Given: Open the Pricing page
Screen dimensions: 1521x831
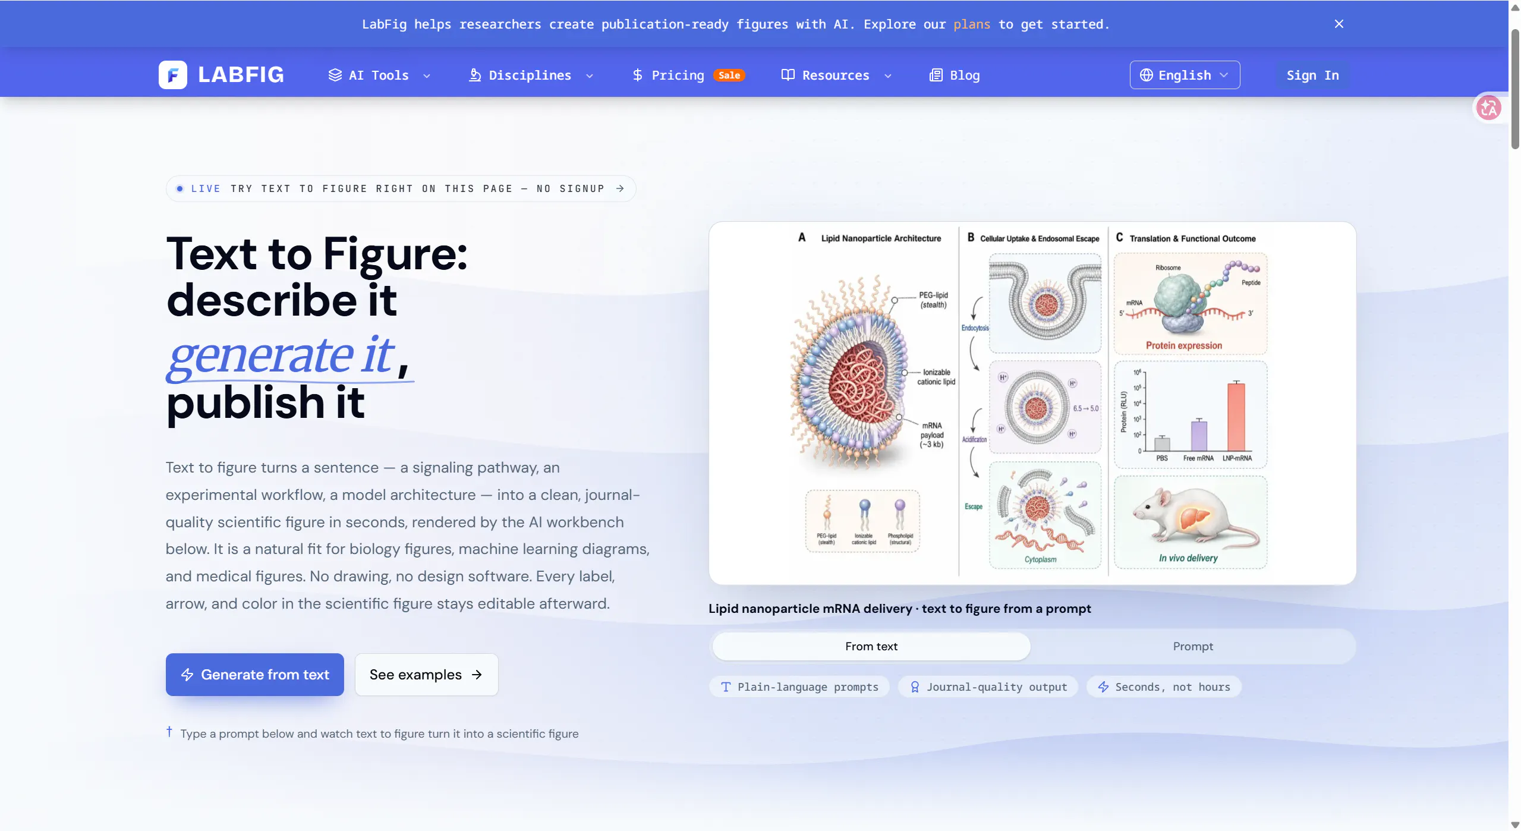Looking at the screenshot, I should pos(688,75).
